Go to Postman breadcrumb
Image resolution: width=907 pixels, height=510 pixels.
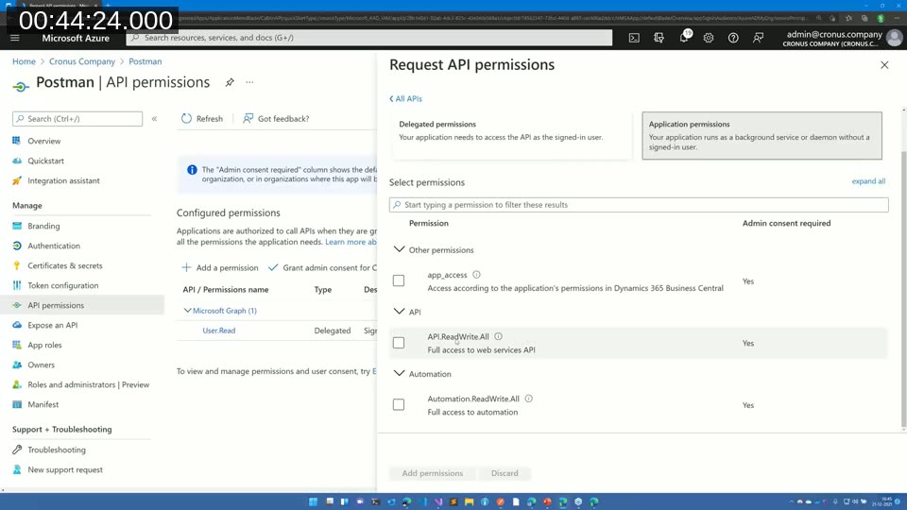click(145, 61)
